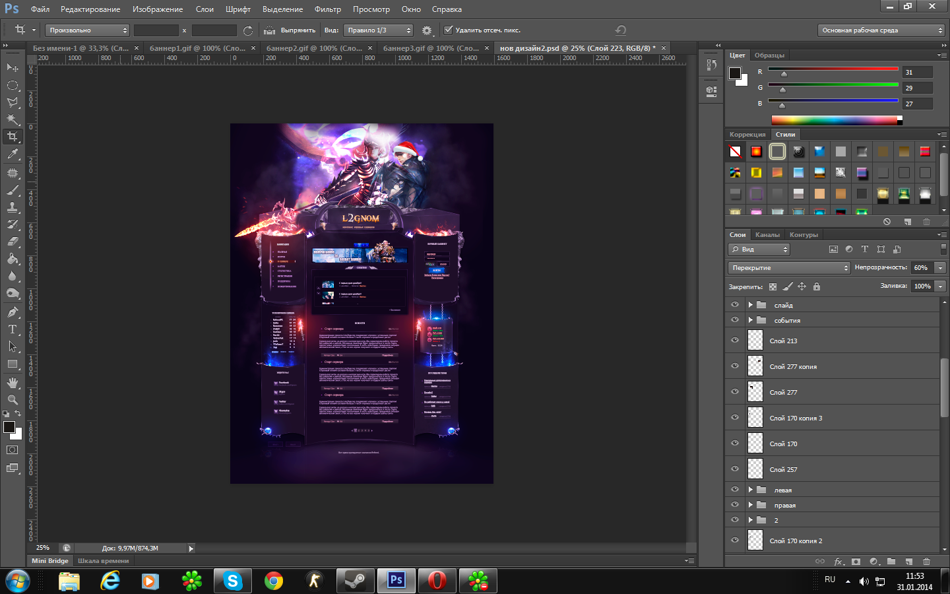950x594 pixels.
Task: Open the Изображение menu
Action: pos(158,9)
